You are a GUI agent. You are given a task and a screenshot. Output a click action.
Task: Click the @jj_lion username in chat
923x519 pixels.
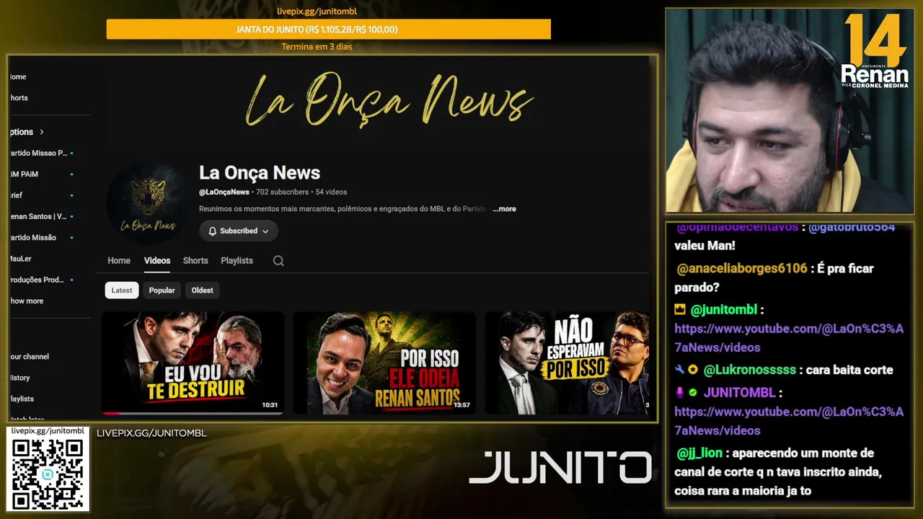(700, 453)
